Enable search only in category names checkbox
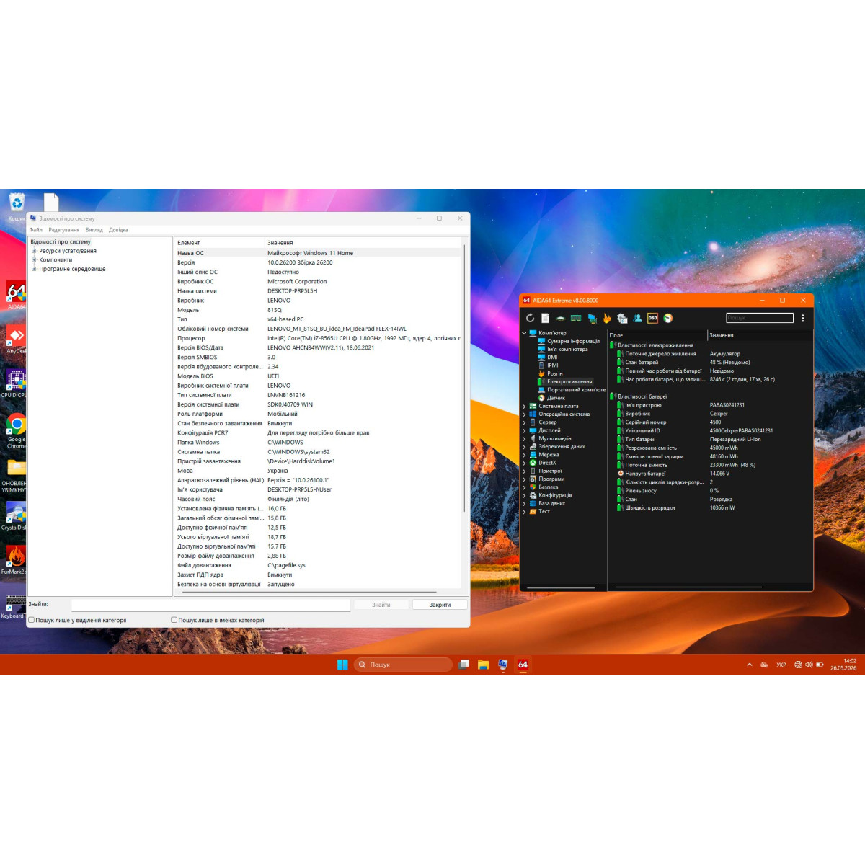 [174, 620]
